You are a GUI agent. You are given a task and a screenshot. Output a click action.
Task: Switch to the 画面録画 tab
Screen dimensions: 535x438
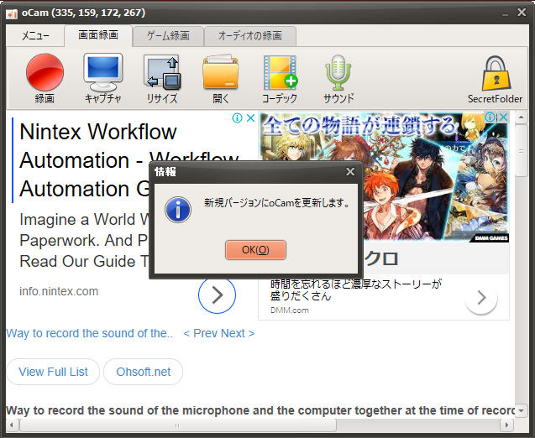click(x=98, y=35)
